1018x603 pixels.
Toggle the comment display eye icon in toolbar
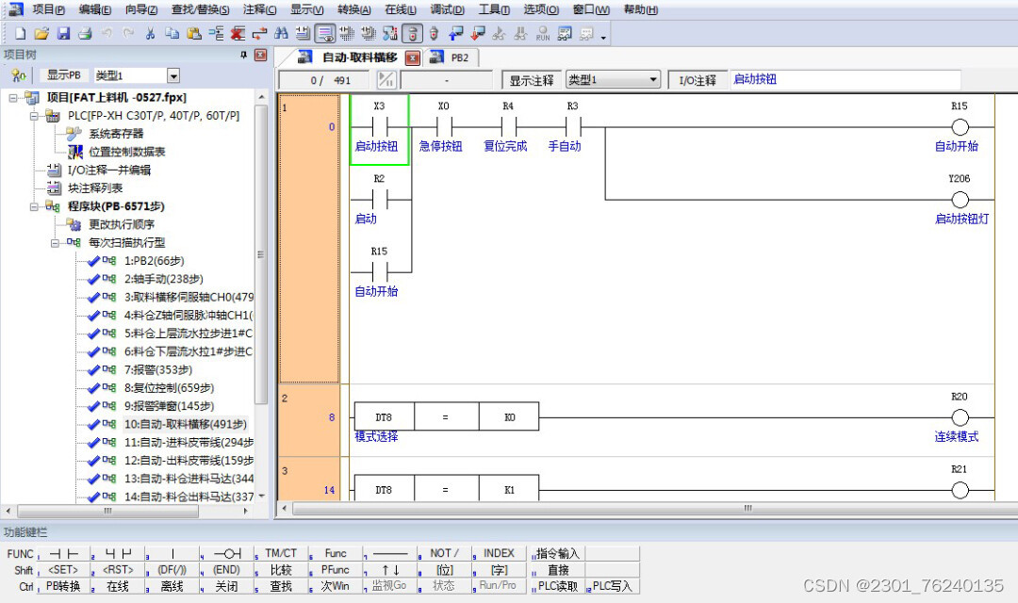[324, 33]
